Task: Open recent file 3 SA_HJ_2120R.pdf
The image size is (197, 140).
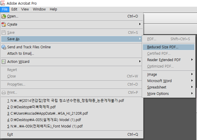Action: click(x=72, y=114)
